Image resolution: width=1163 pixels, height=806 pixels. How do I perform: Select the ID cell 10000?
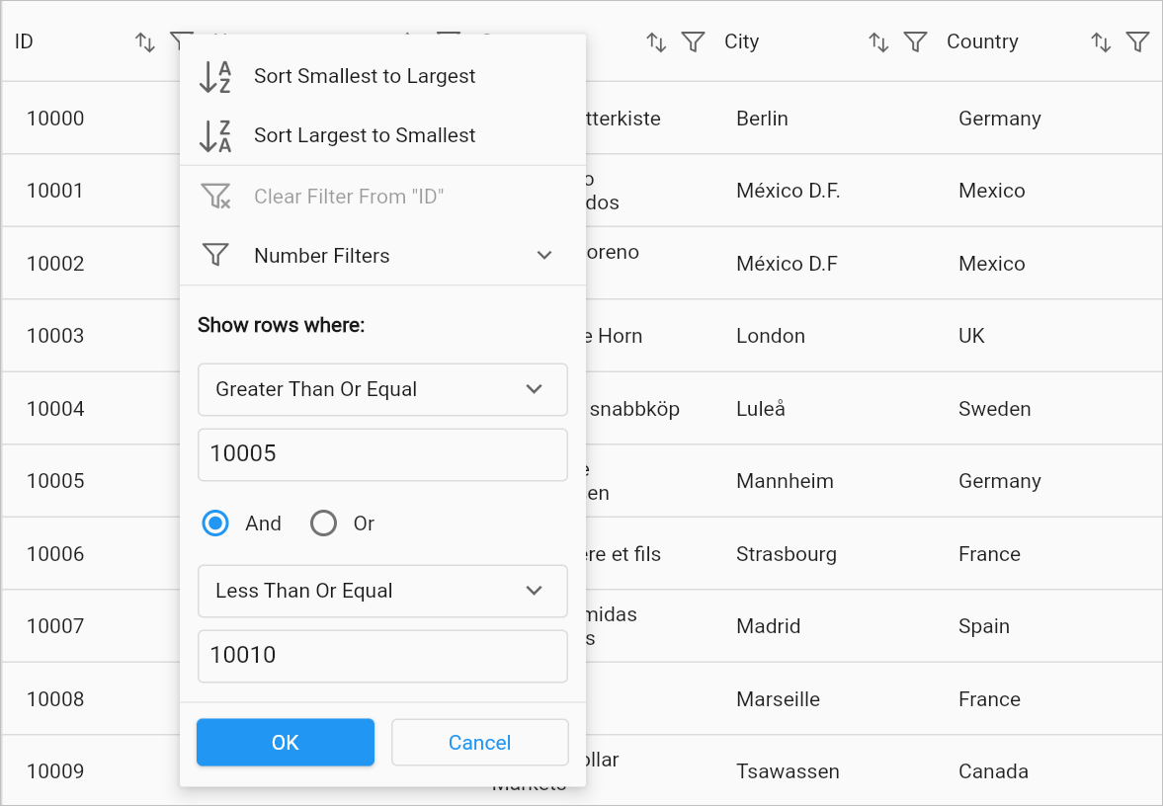[x=55, y=119]
